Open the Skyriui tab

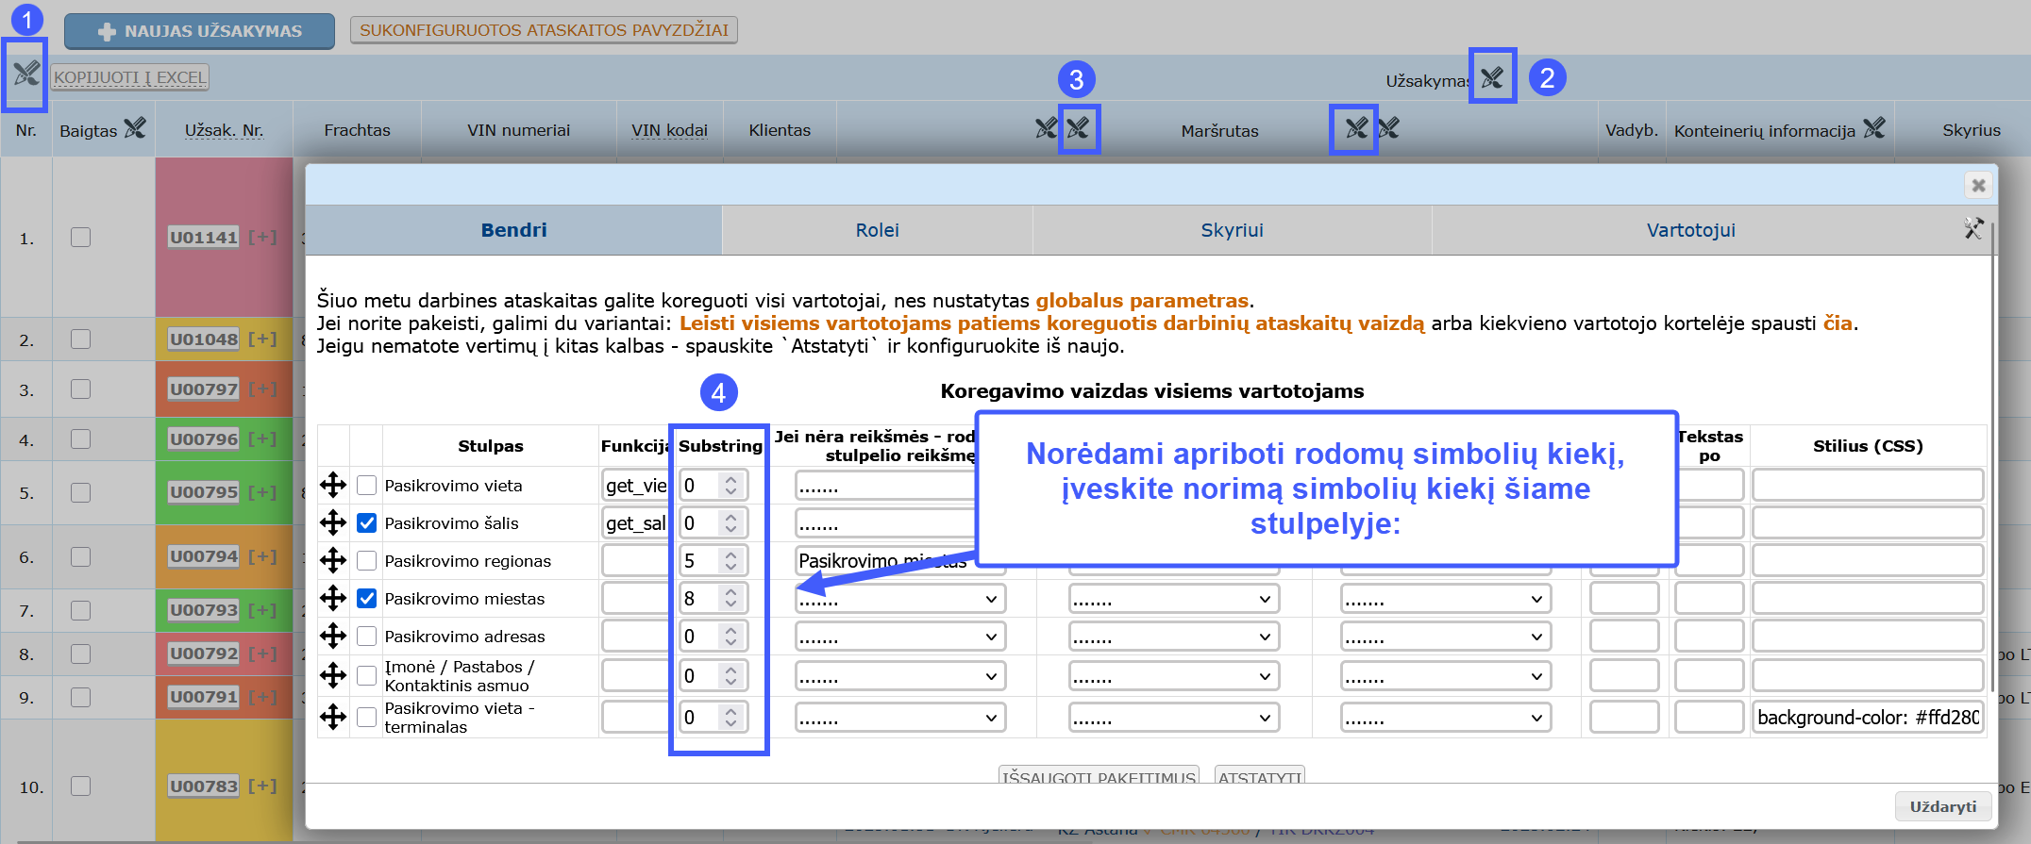point(1232,230)
